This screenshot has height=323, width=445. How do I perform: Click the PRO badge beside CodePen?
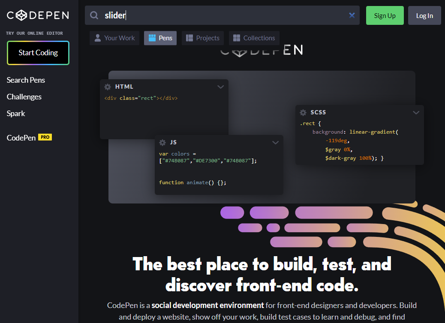pyautogui.click(x=45, y=137)
